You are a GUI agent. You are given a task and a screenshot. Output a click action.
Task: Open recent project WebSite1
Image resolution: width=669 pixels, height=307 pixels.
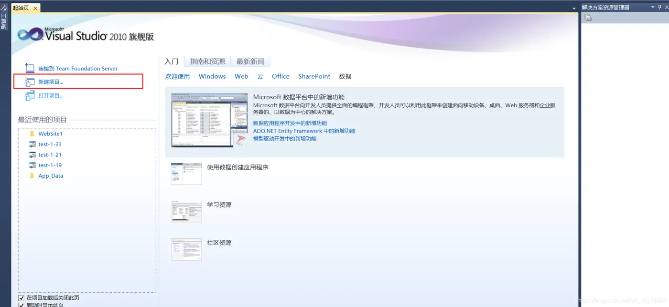51,134
